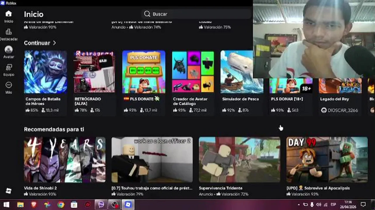Click the Inicio page heading

[x=34, y=14]
